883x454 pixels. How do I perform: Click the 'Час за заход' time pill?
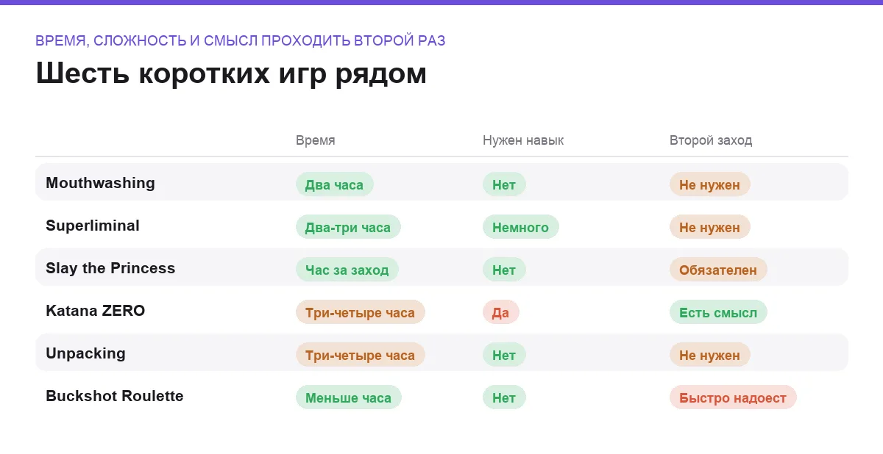pos(347,270)
